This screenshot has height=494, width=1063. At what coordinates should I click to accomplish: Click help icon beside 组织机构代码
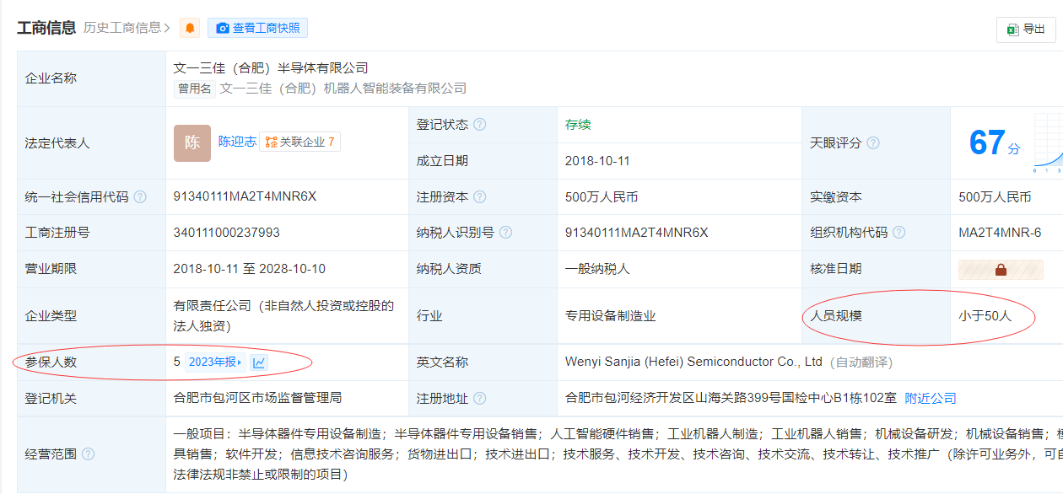(x=899, y=233)
